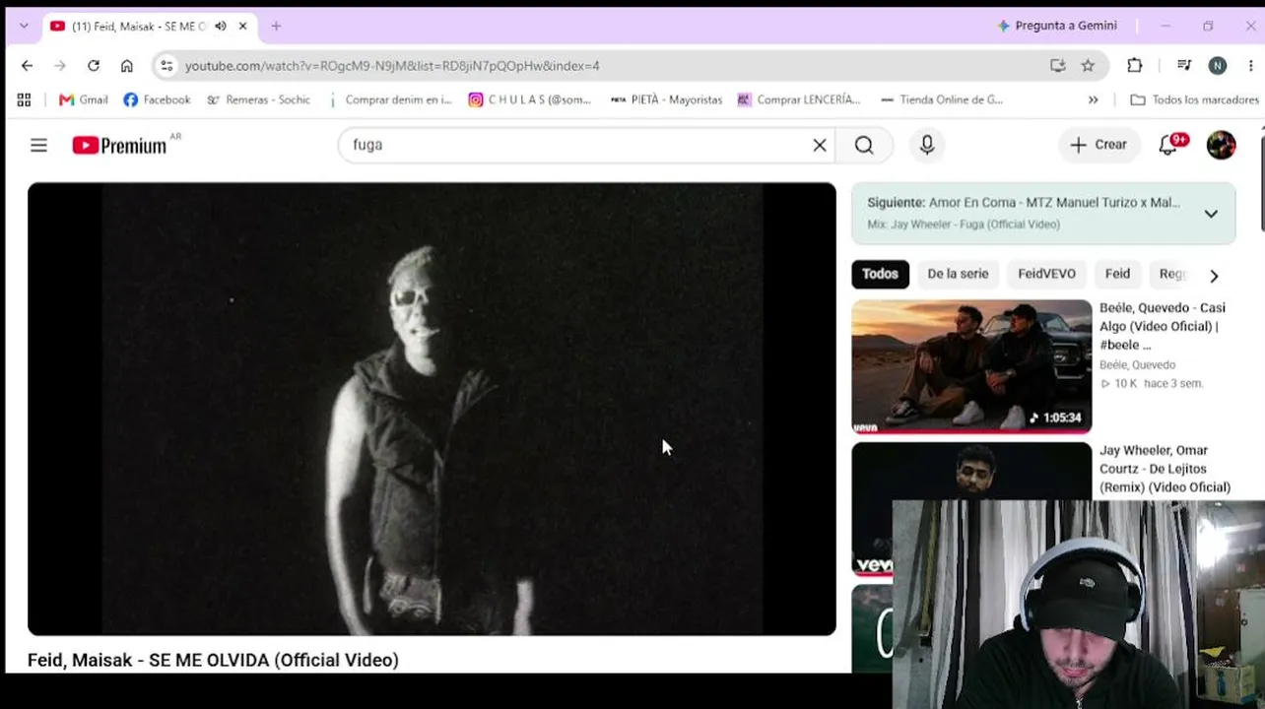The height and width of the screenshot is (709, 1265).
Task: Open the CHULAS Instagram bookmark
Action: (530, 99)
